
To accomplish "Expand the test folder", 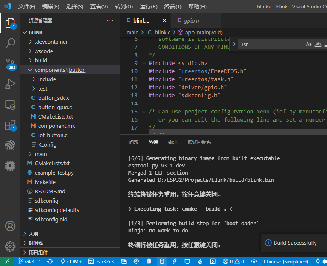I will click(70, 88).
